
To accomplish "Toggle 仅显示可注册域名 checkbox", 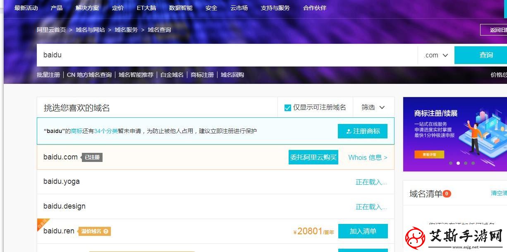I will click(x=288, y=108).
